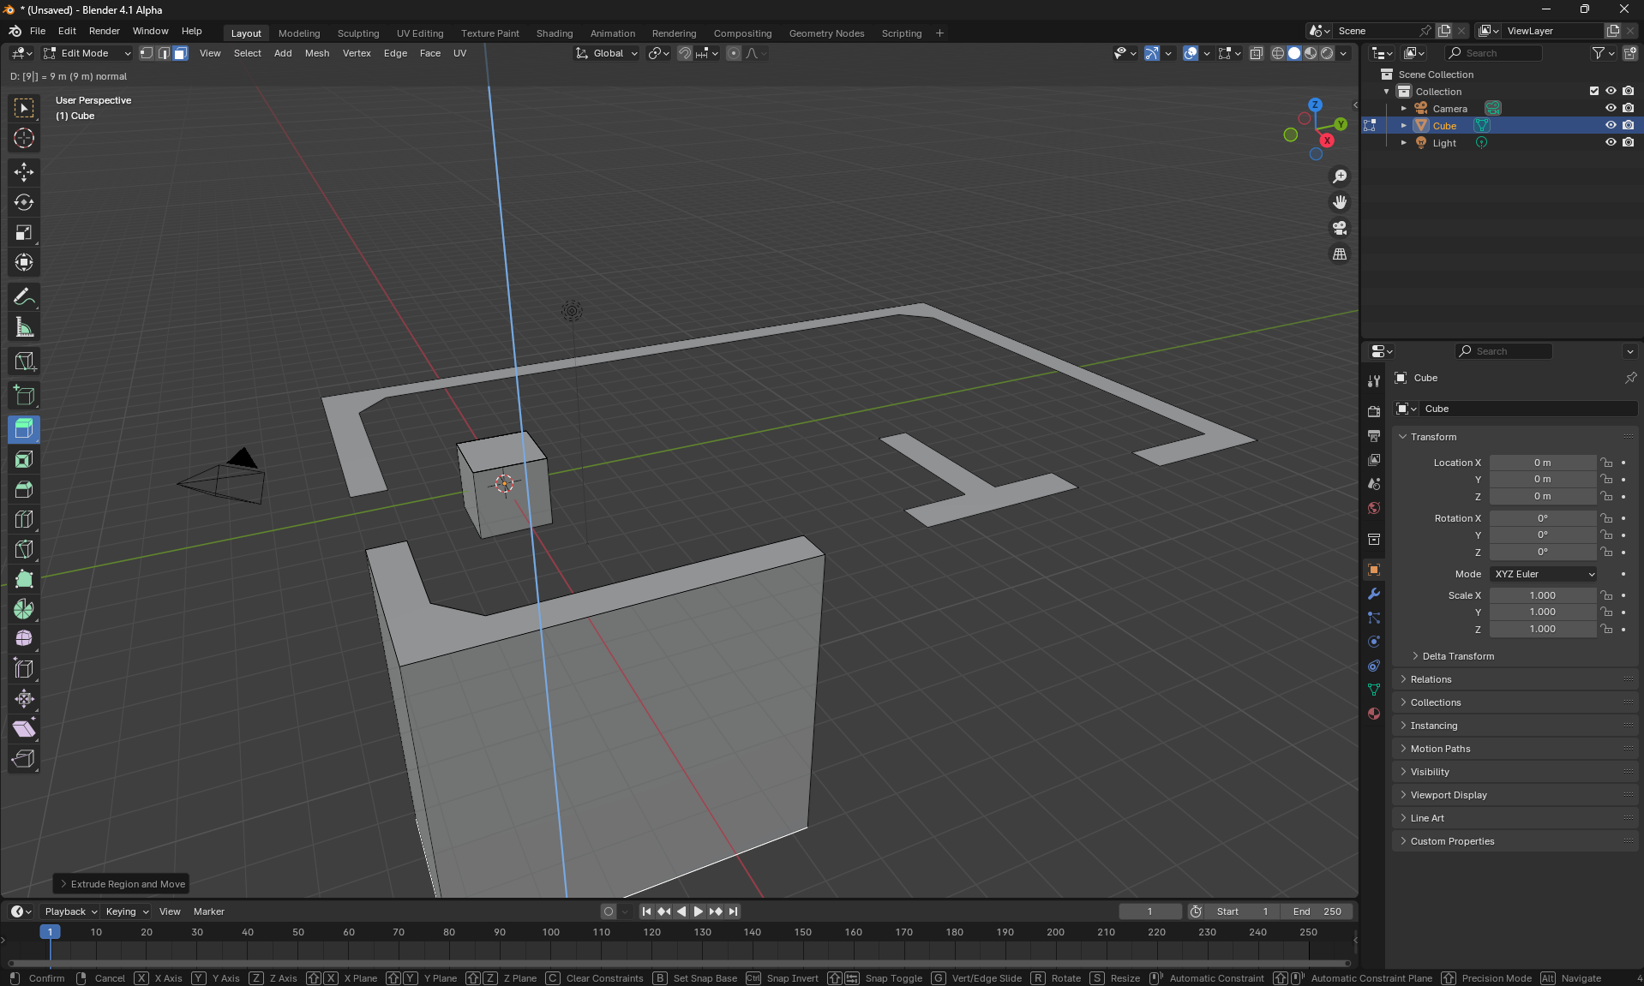The width and height of the screenshot is (1644, 986).
Task: Jump to the timeline end frame
Action: coord(734,911)
